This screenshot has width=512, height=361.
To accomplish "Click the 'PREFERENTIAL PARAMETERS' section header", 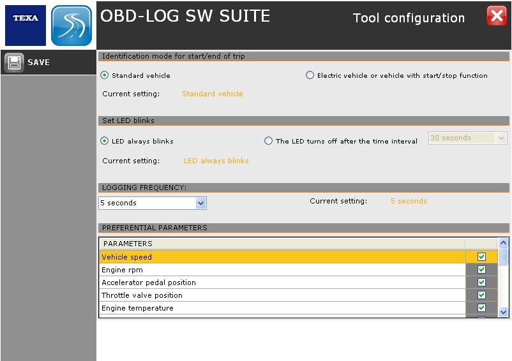I will point(304,228).
